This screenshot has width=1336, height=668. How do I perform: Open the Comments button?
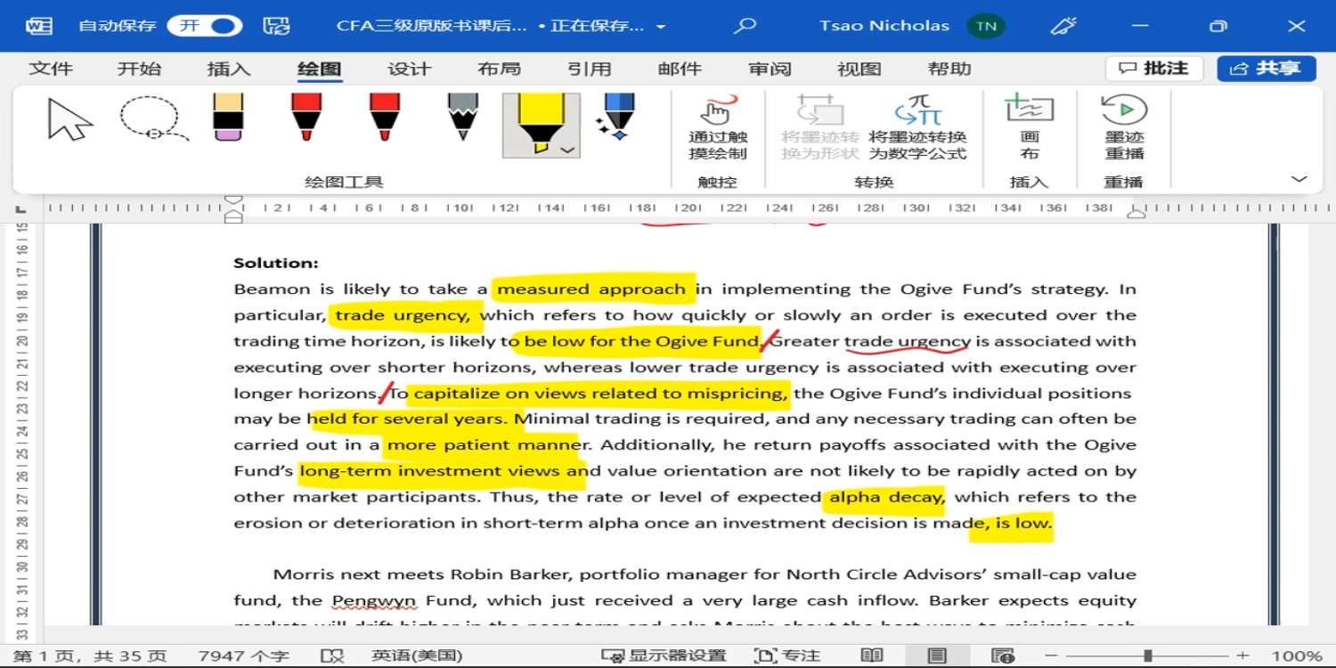pos(1154,69)
